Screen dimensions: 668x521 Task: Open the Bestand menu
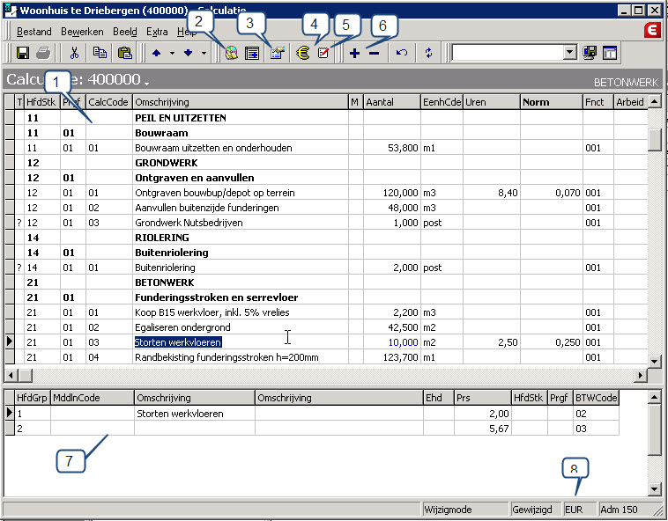[x=34, y=32]
